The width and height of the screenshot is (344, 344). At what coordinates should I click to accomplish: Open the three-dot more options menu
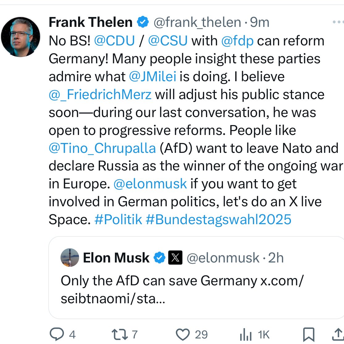[x=338, y=22]
